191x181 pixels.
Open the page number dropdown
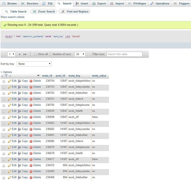pyautogui.click(x=12, y=54)
